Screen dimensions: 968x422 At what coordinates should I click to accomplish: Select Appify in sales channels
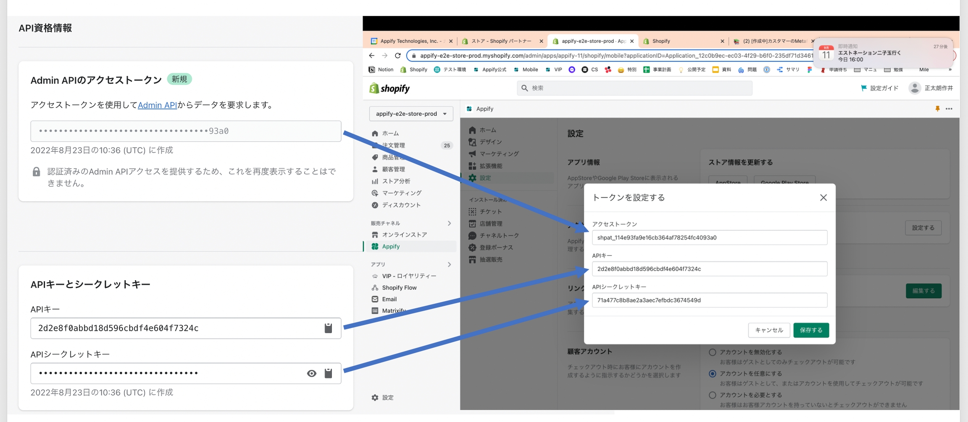coord(412,247)
